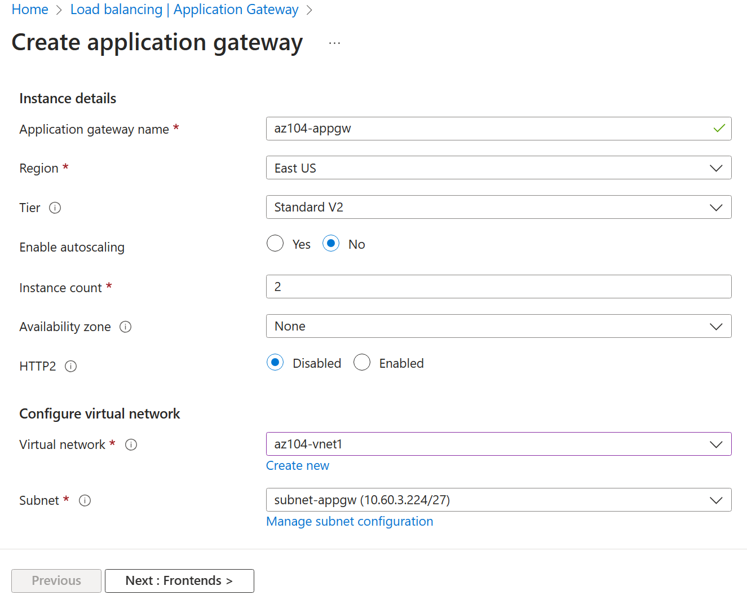Viewport: 747px width, 599px height.
Task: Select No for Enable autoscaling
Action: (331, 243)
